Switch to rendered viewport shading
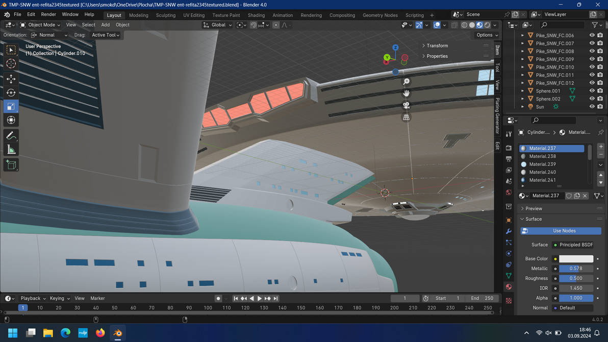The width and height of the screenshot is (608, 342). click(x=488, y=25)
